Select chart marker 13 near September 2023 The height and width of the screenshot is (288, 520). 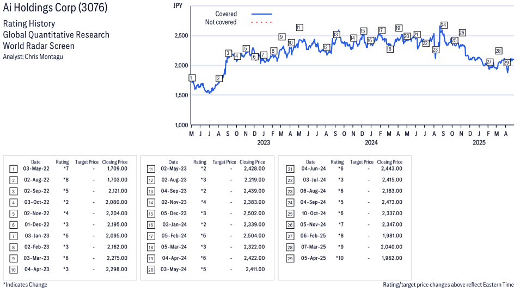(337, 34)
